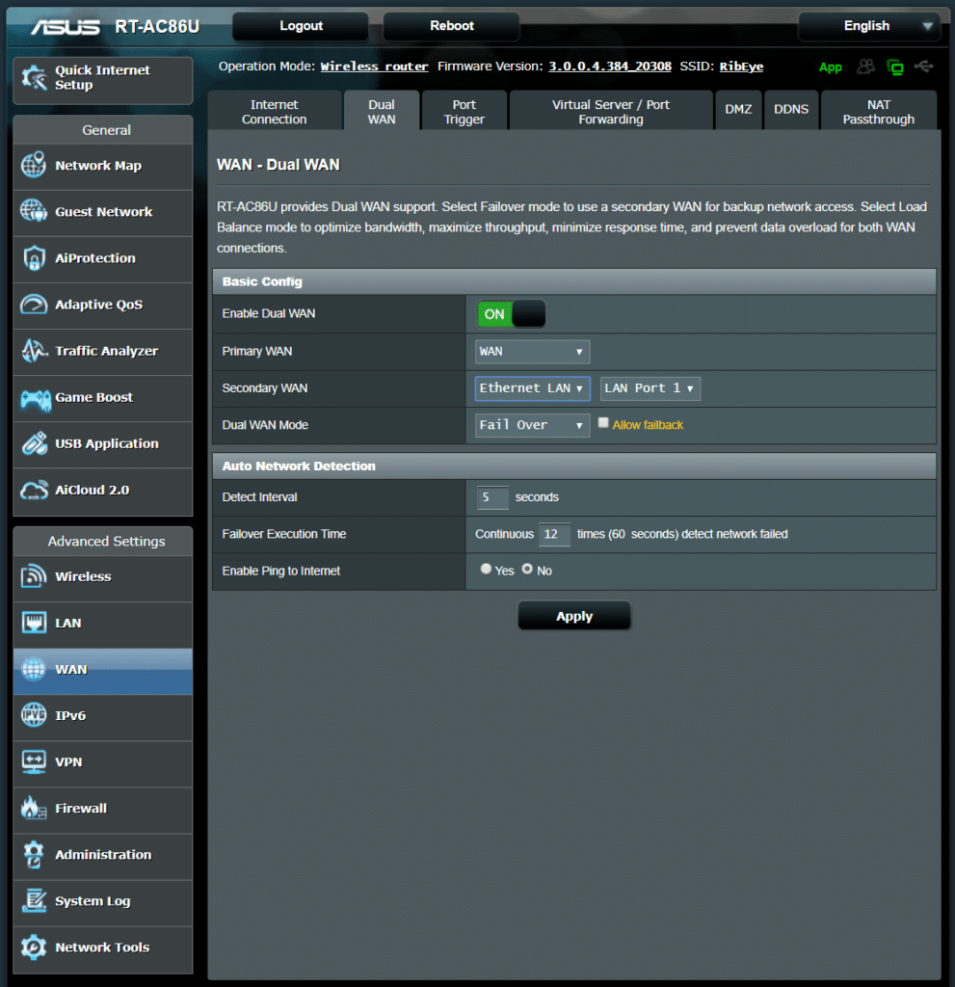Click the USB status icon in header
The image size is (955, 987).
924,67
